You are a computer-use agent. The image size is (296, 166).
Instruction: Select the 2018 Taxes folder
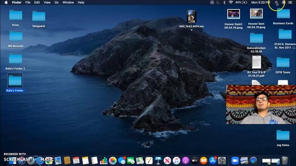point(283,63)
